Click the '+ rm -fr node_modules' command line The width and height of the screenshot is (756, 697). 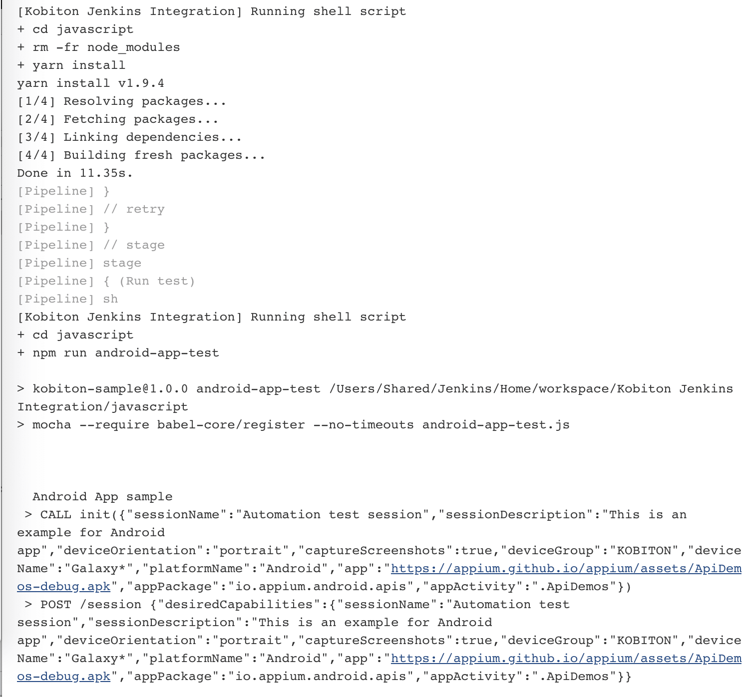point(98,47)
